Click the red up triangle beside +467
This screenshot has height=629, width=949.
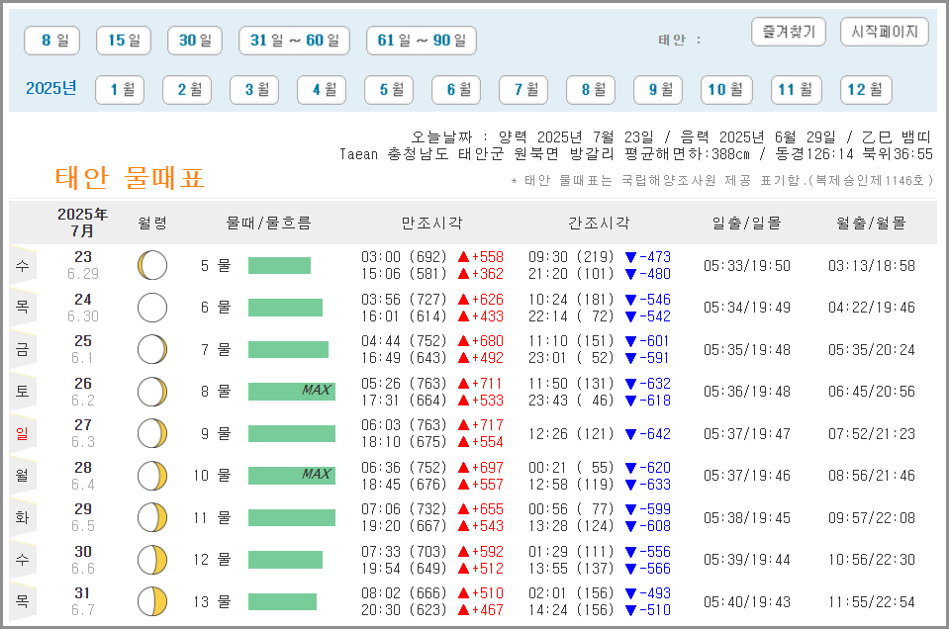point(463,610)
